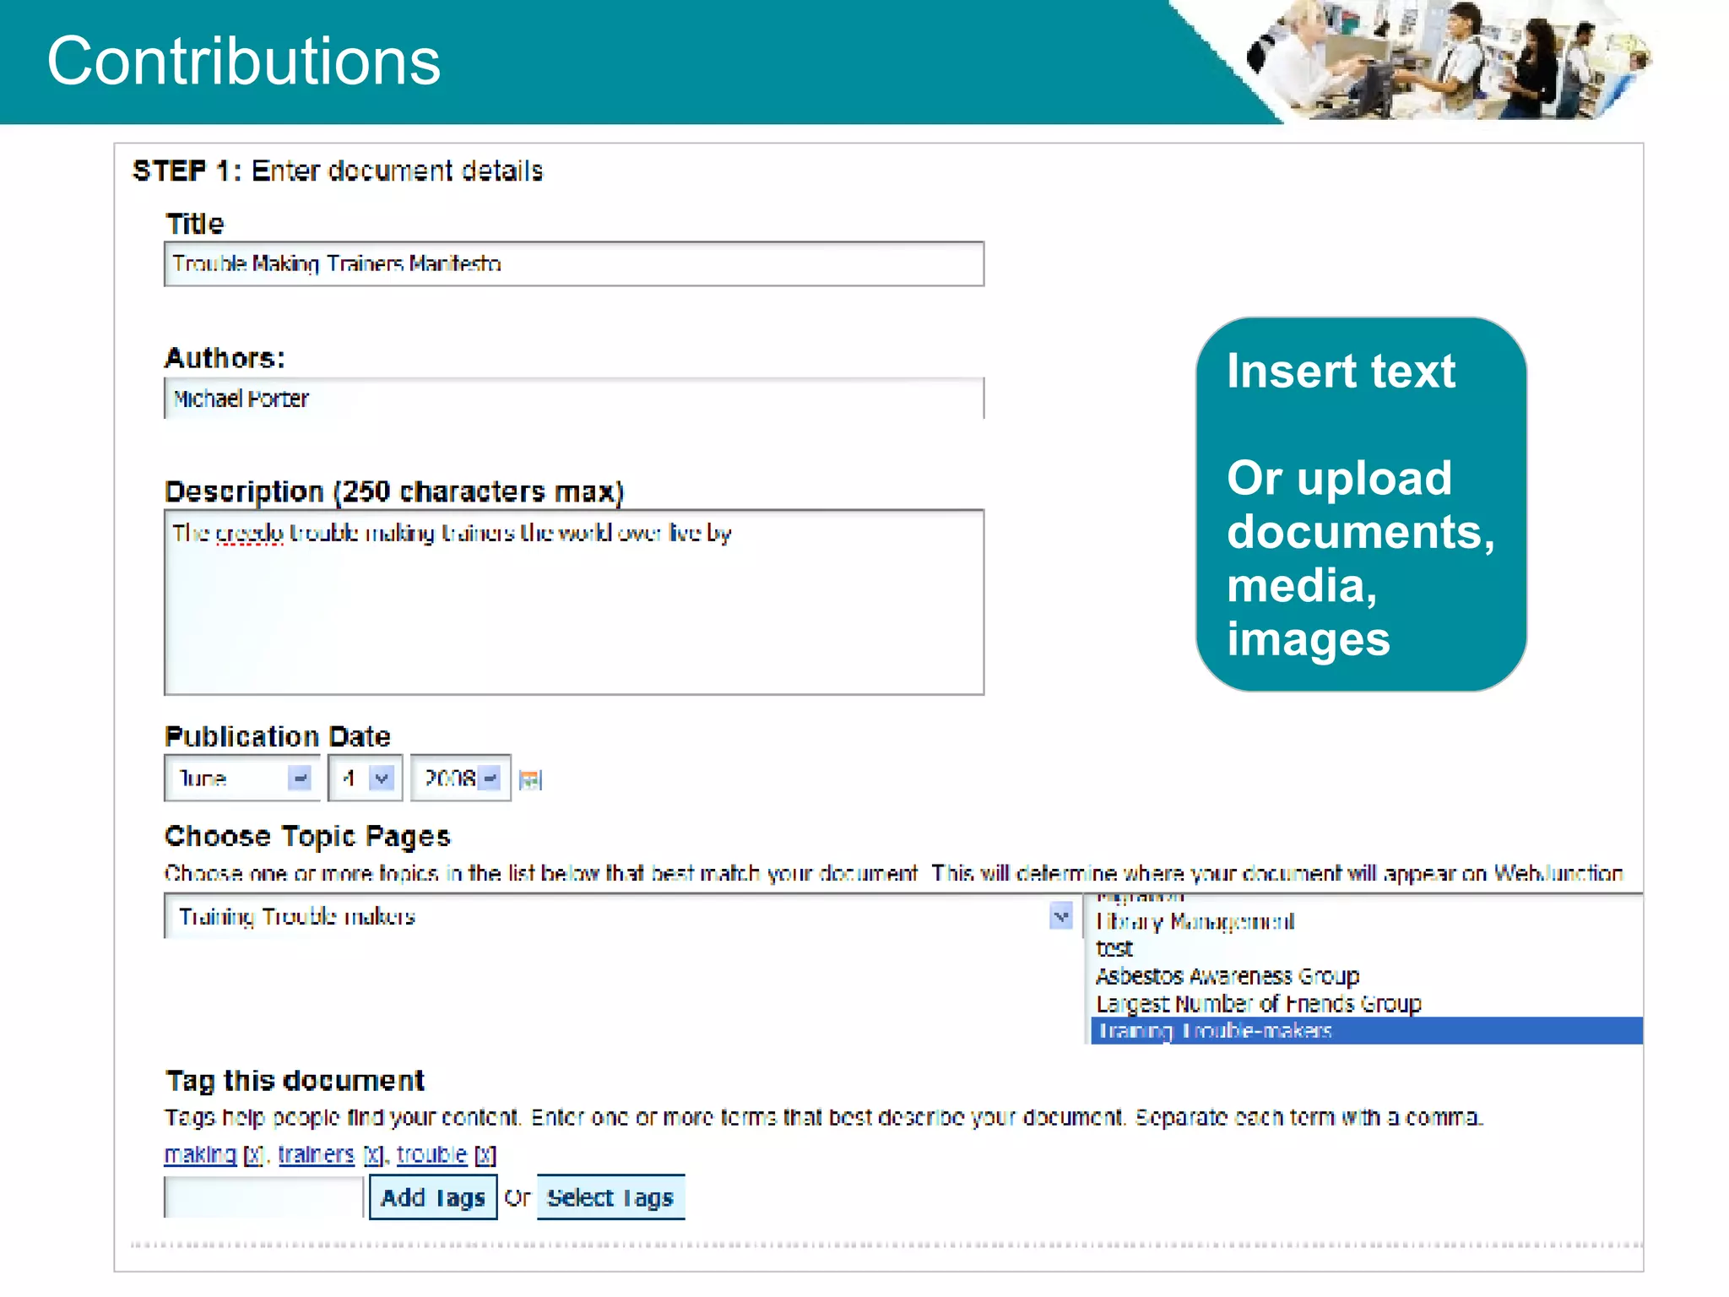The image size is (1729, 1297).
Task: Click into the Title text field
Action: pyautogui.click(x=574, y=264)
